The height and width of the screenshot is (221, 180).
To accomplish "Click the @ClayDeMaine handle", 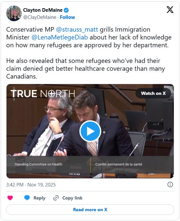I will pos(40,17).
